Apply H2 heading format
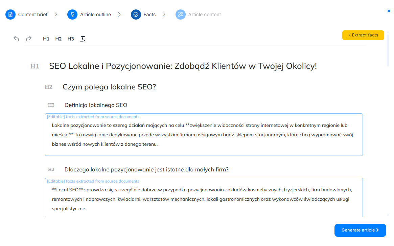The height and width of the screenshot is (246, 394). [x=59, y=39]
